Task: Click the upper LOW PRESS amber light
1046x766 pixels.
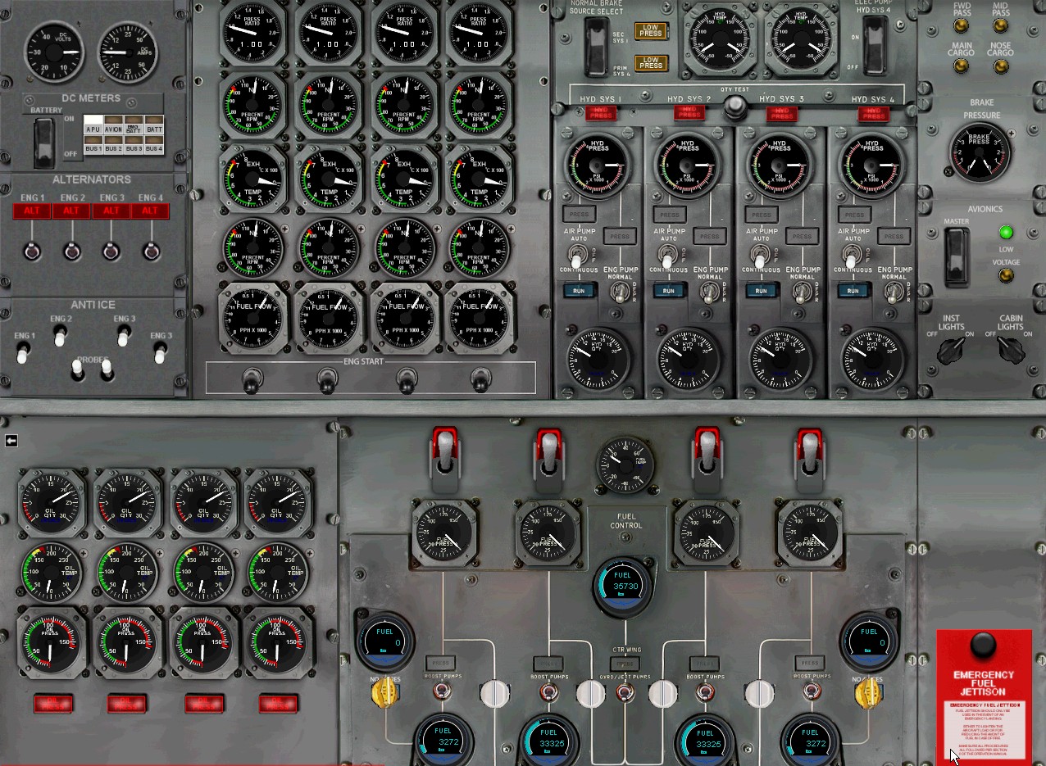Action: pyautogui.click(x=651, y=31)
